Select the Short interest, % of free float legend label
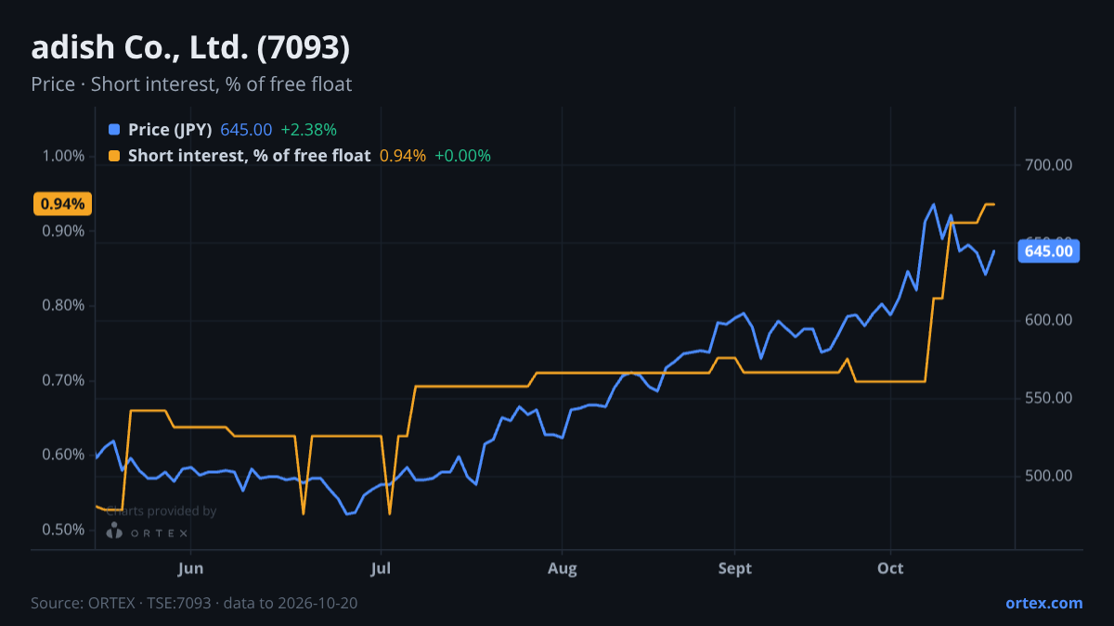1114x626 pixels. 249,156
